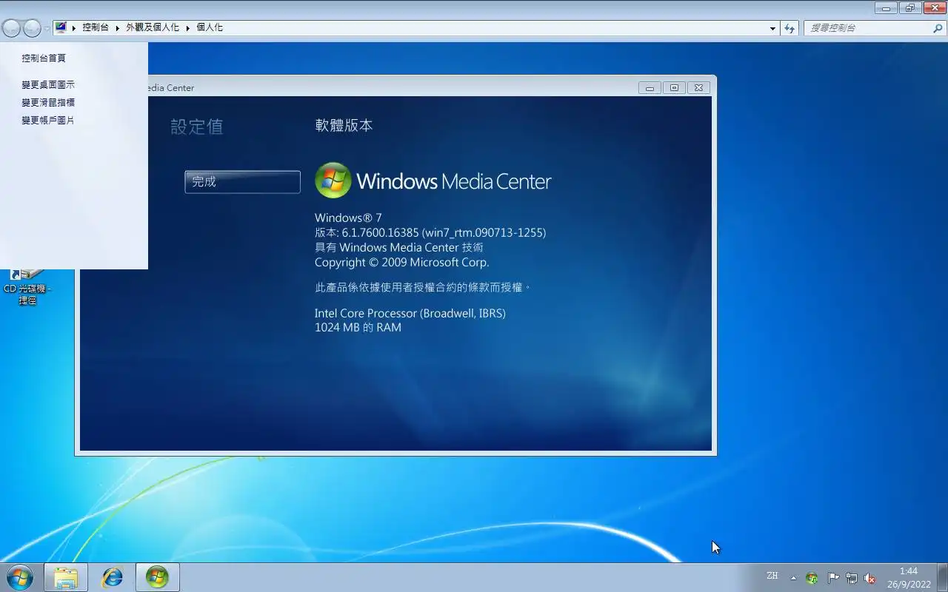The width and height of the screenshot is (948, 592).
Task: Open the address bar history dropdown
Action: tap(772, 28)
